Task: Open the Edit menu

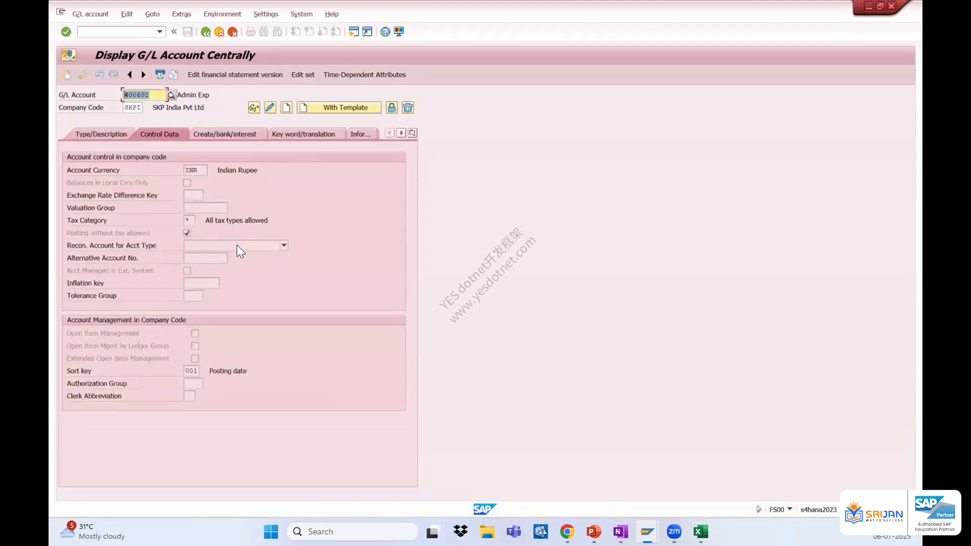Action: (x=127, y=14)
